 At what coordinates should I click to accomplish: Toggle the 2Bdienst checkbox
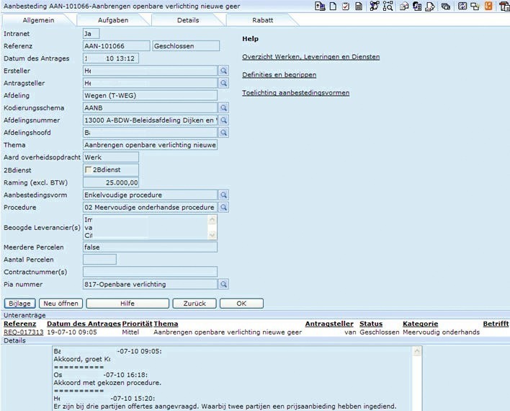click(89, 170)
